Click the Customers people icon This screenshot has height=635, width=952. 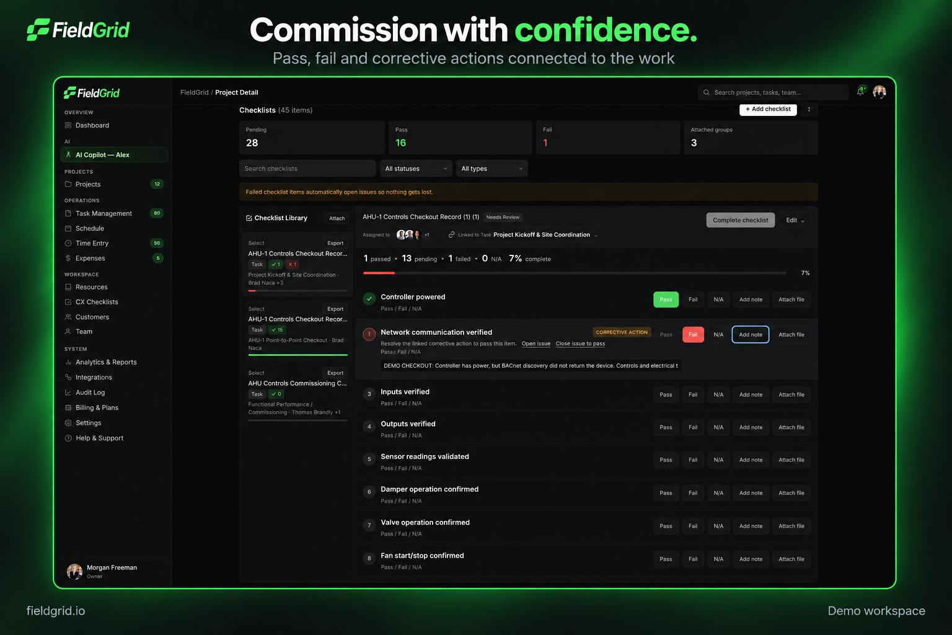(68, 317)
